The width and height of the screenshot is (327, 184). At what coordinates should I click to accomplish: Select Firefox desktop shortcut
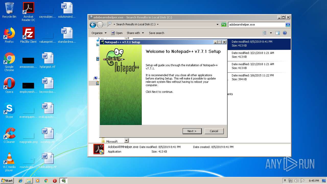tap(9, 35)
